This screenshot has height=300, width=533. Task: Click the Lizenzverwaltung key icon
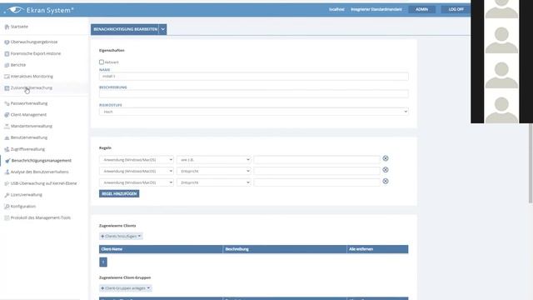tap(7, 195)
